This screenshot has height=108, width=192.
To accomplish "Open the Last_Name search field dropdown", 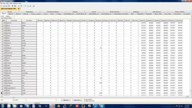I will click(x=26, y=100).
